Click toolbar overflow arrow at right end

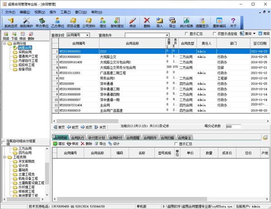242,28
